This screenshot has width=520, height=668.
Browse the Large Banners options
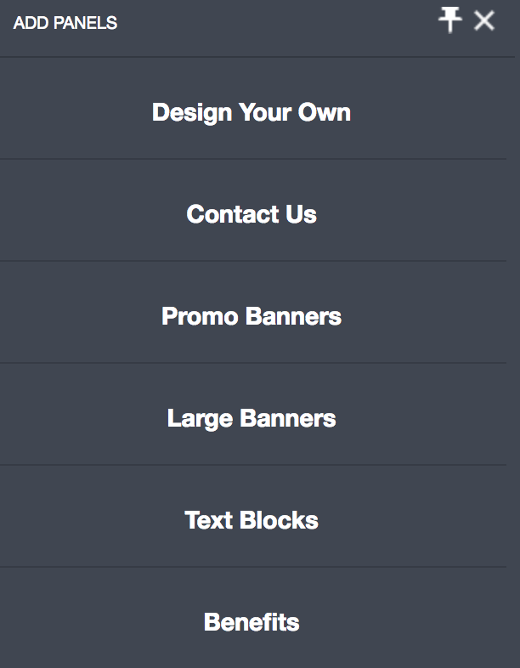252,418
